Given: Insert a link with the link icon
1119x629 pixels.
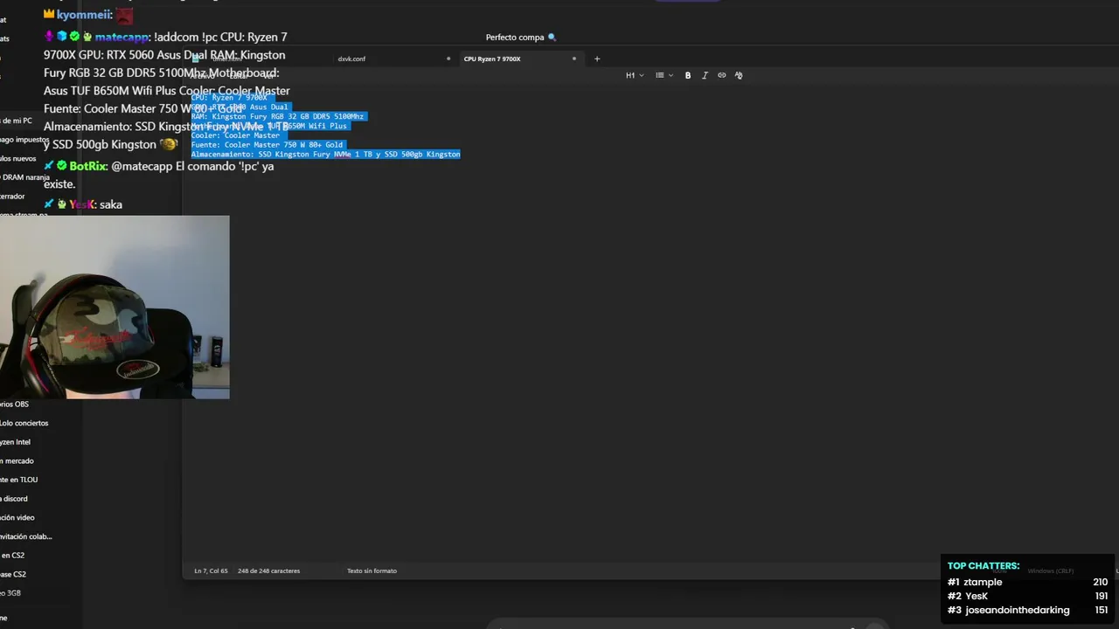Looking at the screenshot, I should click(x=721, y=75).
